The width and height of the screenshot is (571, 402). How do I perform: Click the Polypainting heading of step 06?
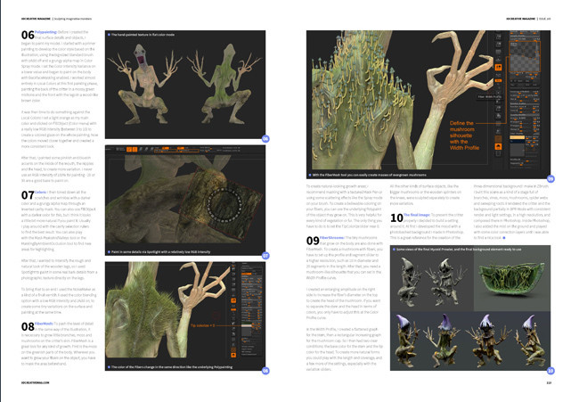tap(46, 32)
